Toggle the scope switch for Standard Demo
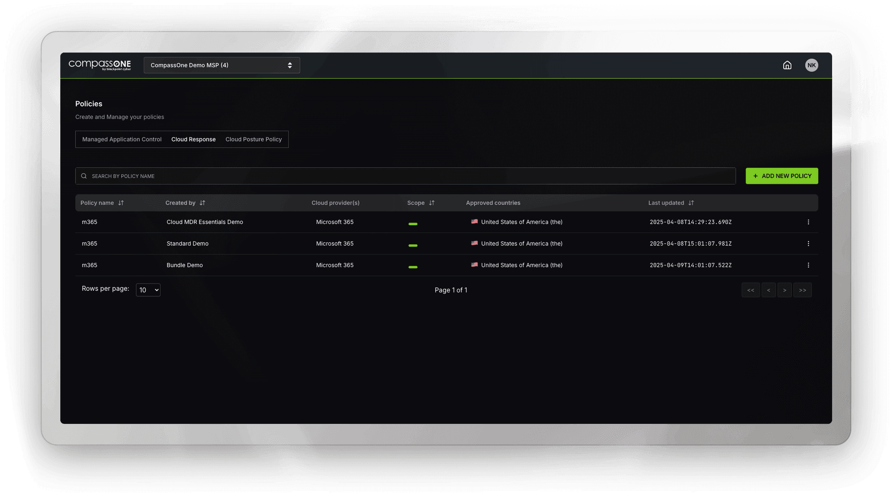 [413, 245]
